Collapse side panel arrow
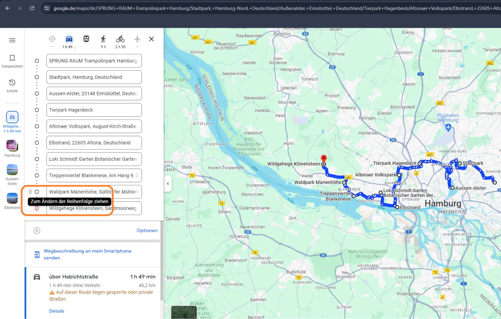Screen dimensions: 501x319 click(x=168, y=184)
